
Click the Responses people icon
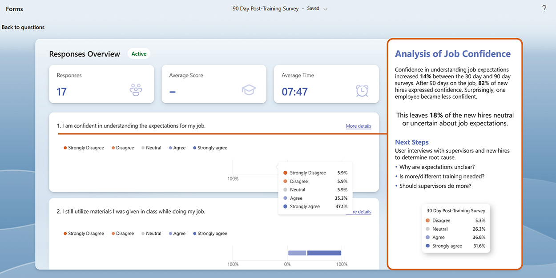click(x=136, y=90)
